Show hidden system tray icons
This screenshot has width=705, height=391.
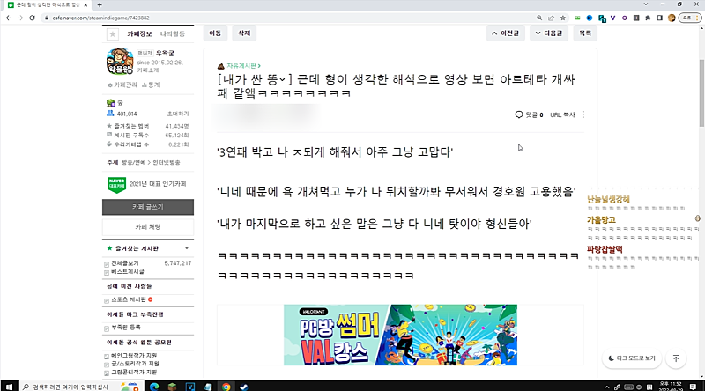606,387
